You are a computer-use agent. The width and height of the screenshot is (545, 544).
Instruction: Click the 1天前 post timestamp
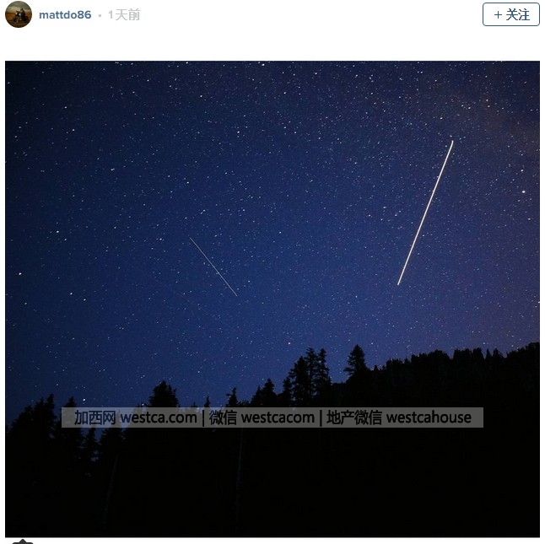pyautogui.click(x=124, y=15)
